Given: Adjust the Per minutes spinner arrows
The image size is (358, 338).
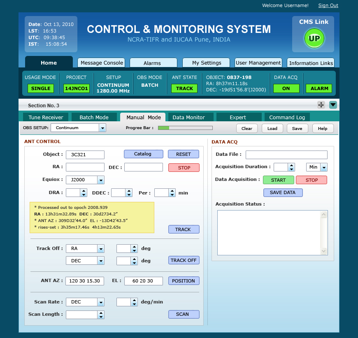Looking at the screenshot, I should tap(172, 193).
